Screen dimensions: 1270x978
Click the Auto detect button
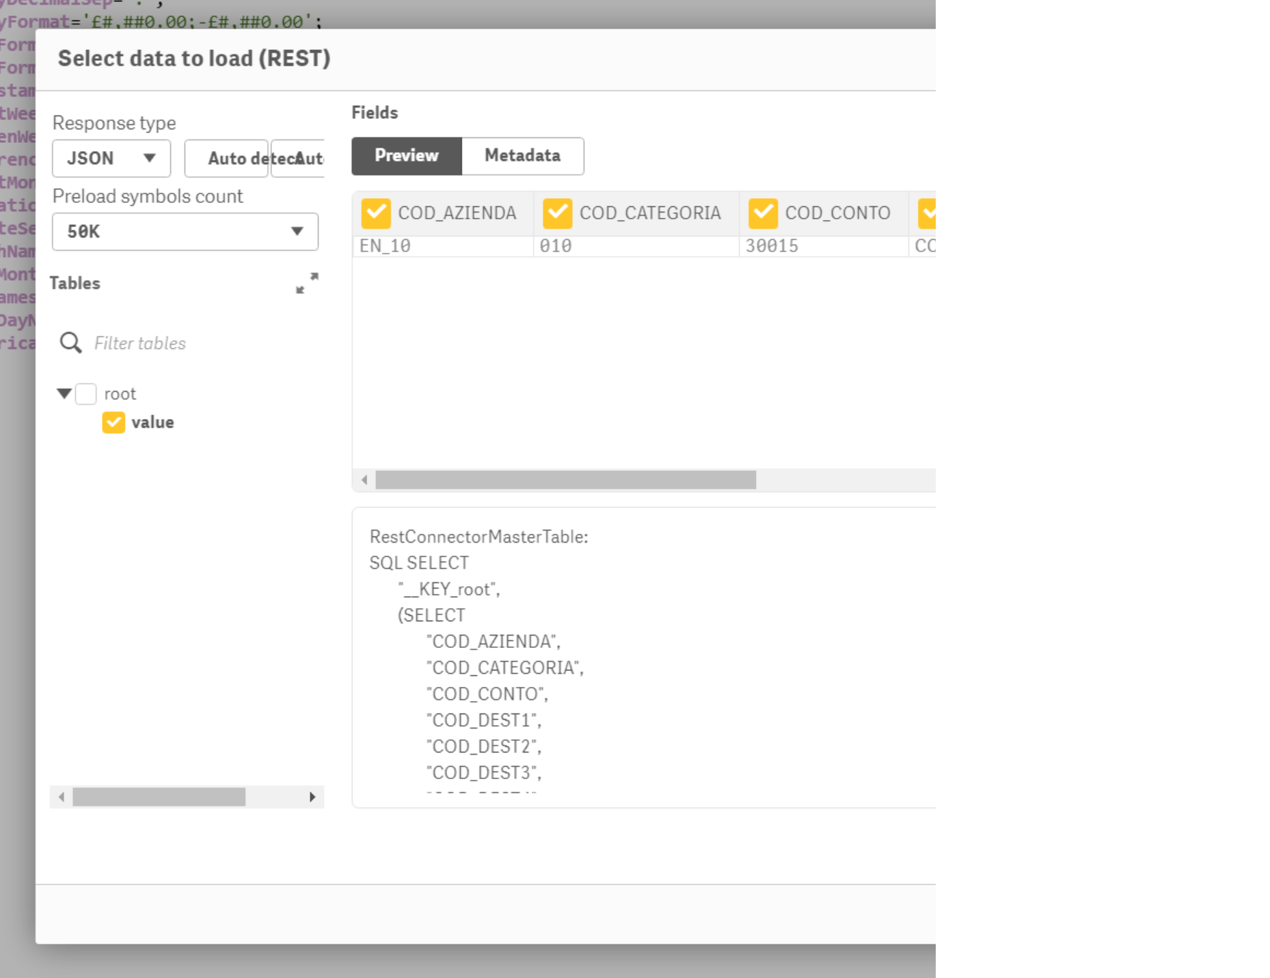(227, 159)
